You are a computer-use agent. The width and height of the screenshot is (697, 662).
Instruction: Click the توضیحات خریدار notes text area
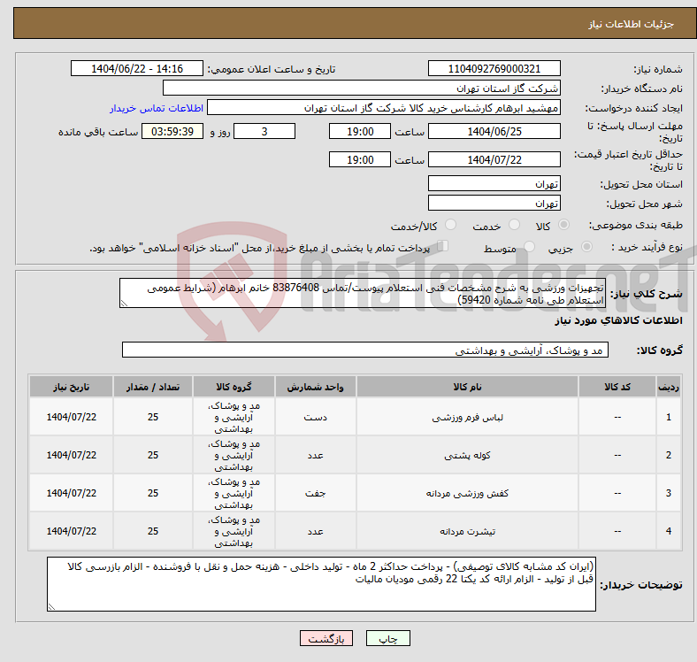pos(323,584)
